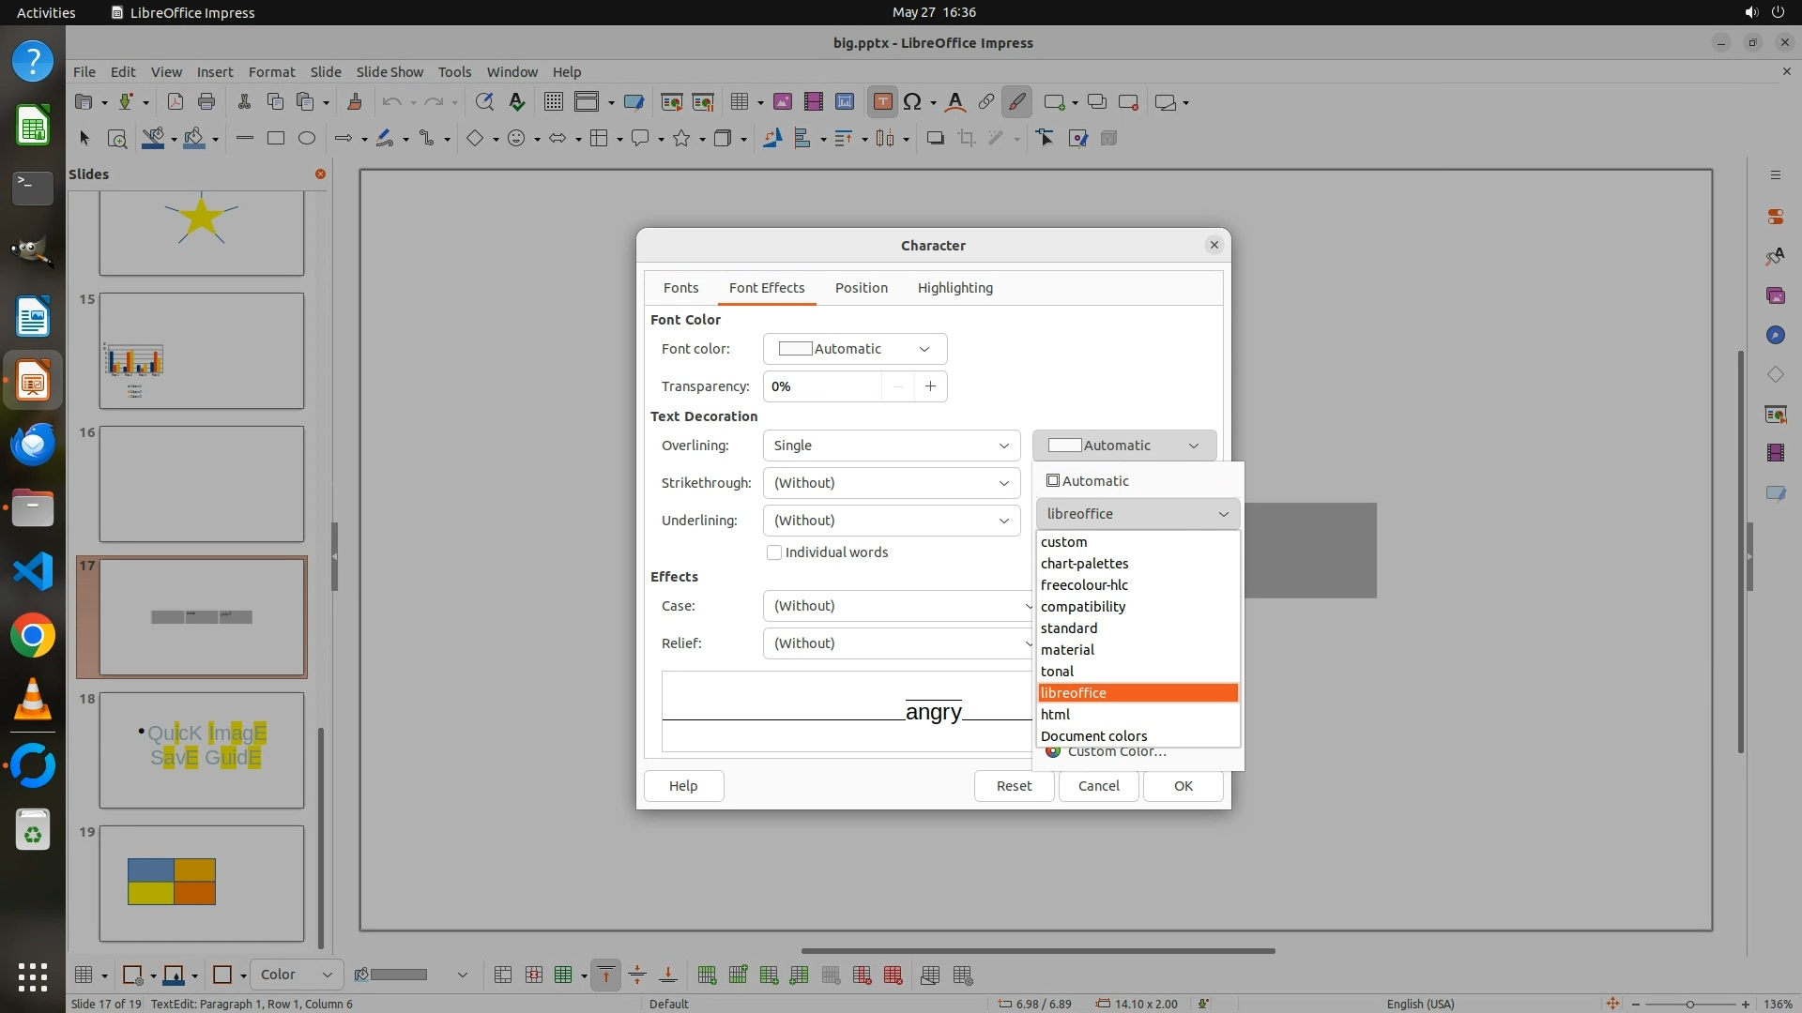Open the Strikethrough style dropdown

(x=891, y=483)
